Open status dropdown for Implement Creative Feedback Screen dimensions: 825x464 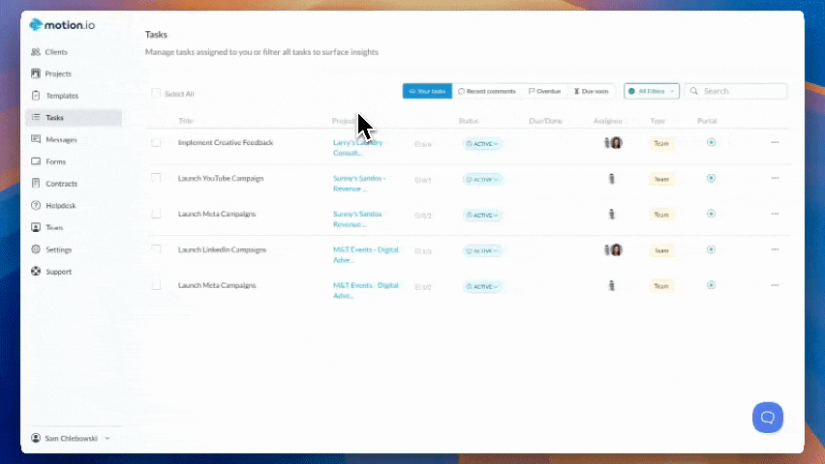(x=482, y=143)
